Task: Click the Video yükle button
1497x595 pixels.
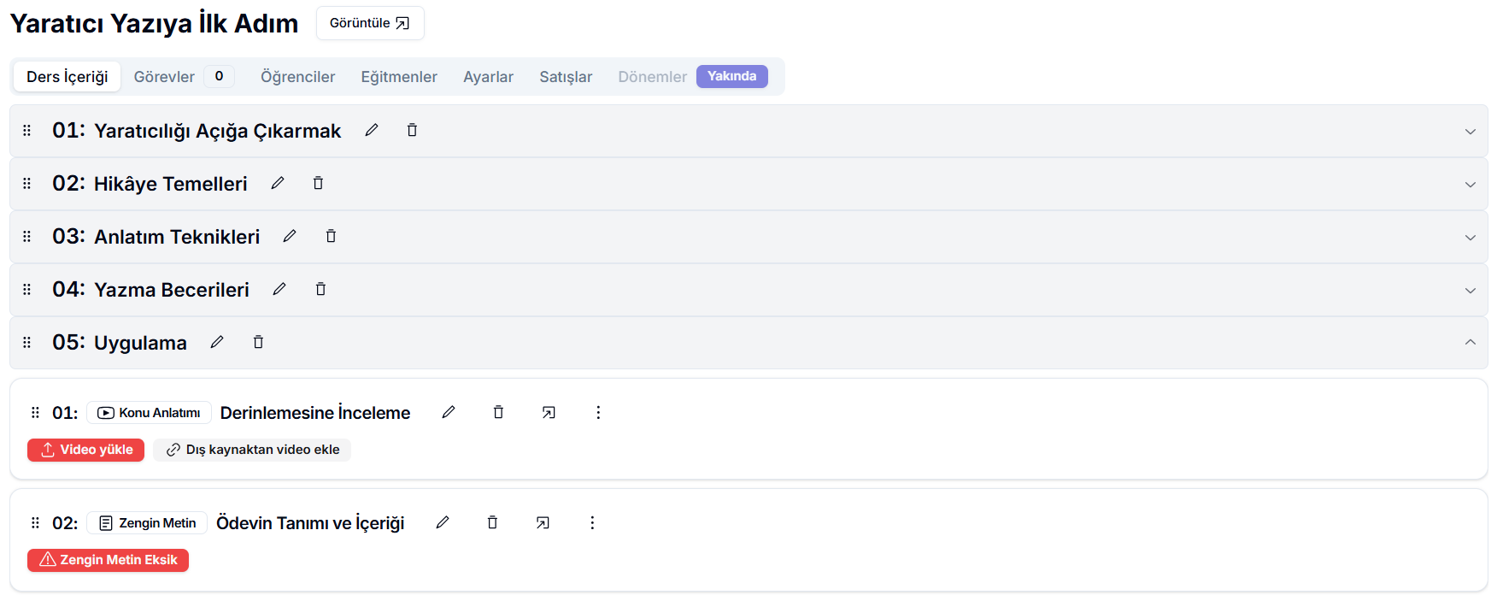Action: 85,450
